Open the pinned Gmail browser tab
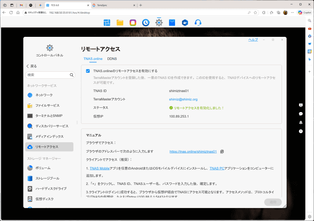This screenshot has height=221, width=314. 21,5
